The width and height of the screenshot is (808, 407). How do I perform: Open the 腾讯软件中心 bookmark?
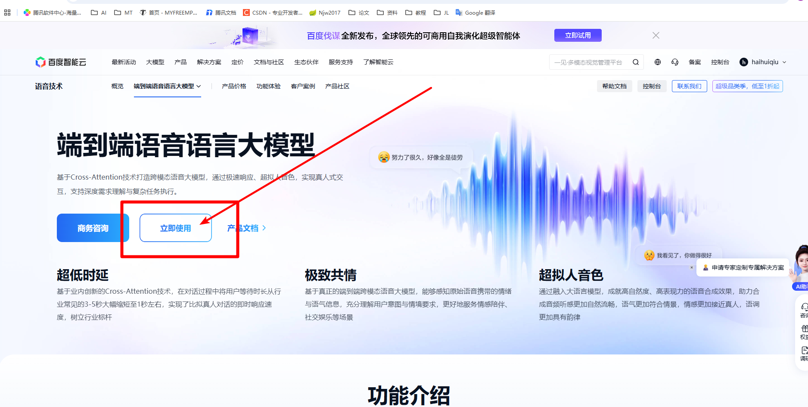[52, 12]
